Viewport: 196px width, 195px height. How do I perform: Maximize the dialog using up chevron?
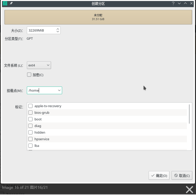click(185, 3)
